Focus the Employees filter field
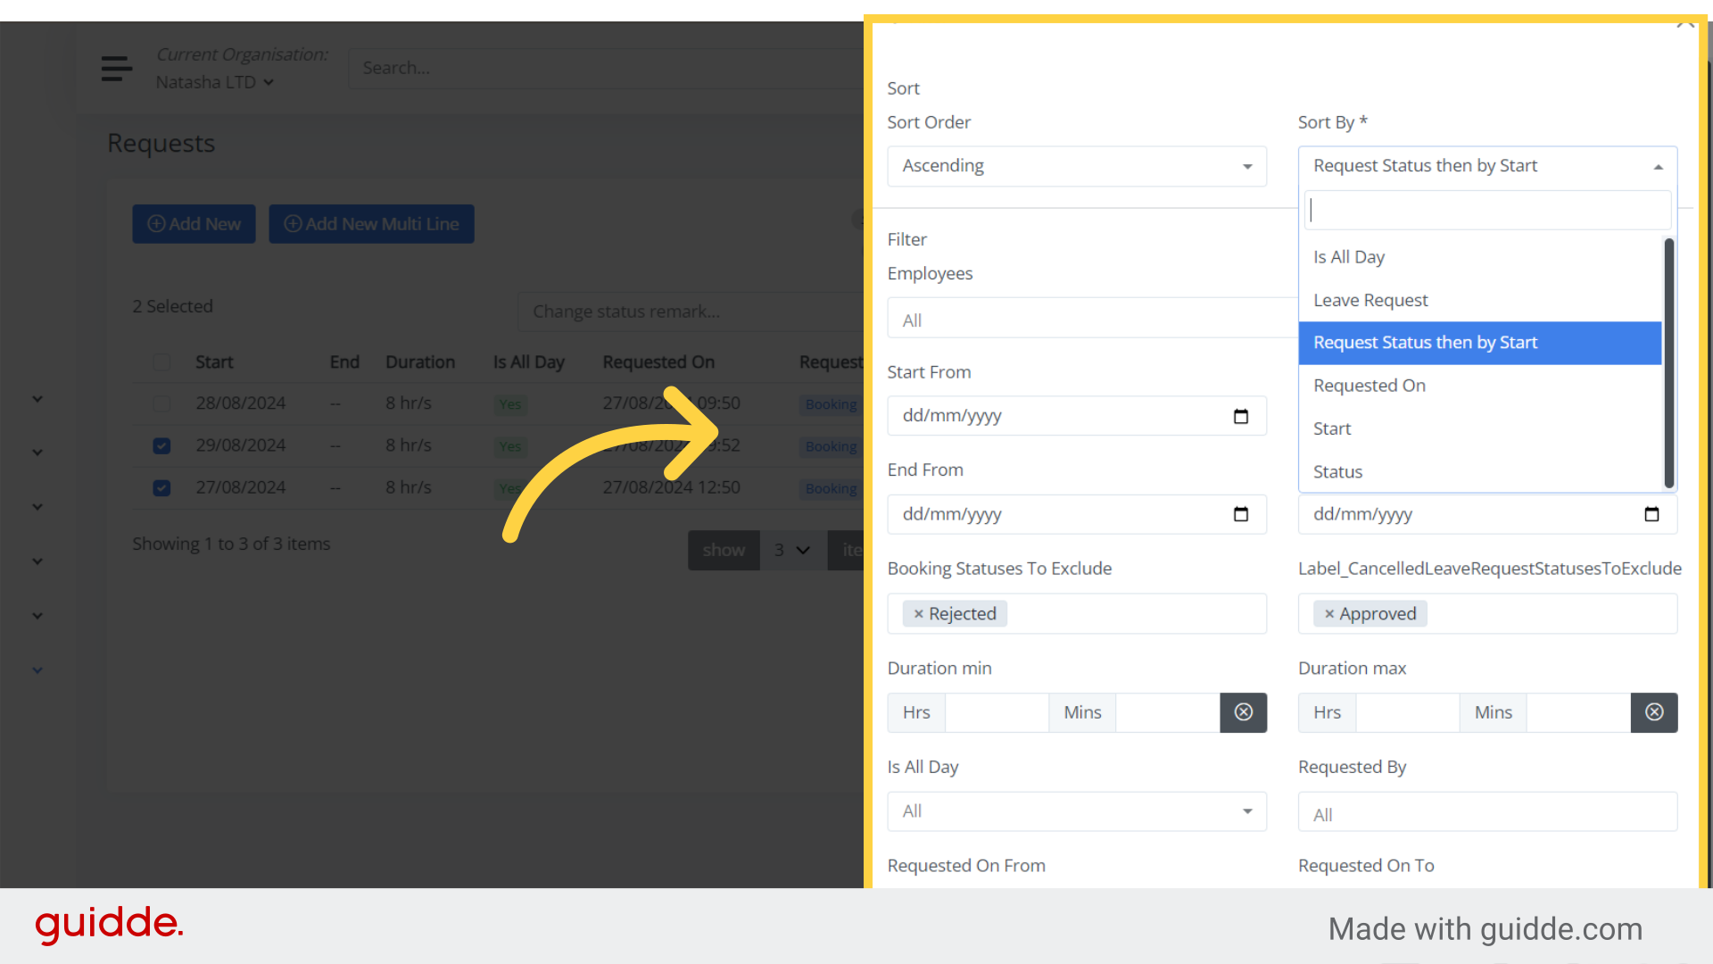The image size is (1713, 964). (1092, 319)
